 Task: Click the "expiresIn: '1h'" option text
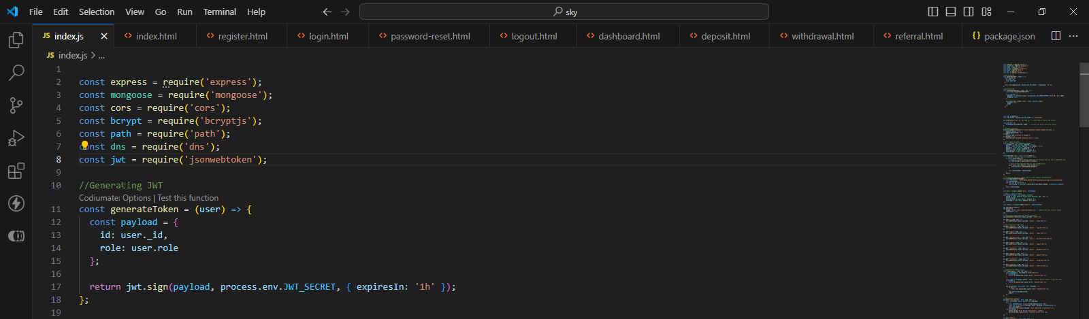tap(396, 286)
